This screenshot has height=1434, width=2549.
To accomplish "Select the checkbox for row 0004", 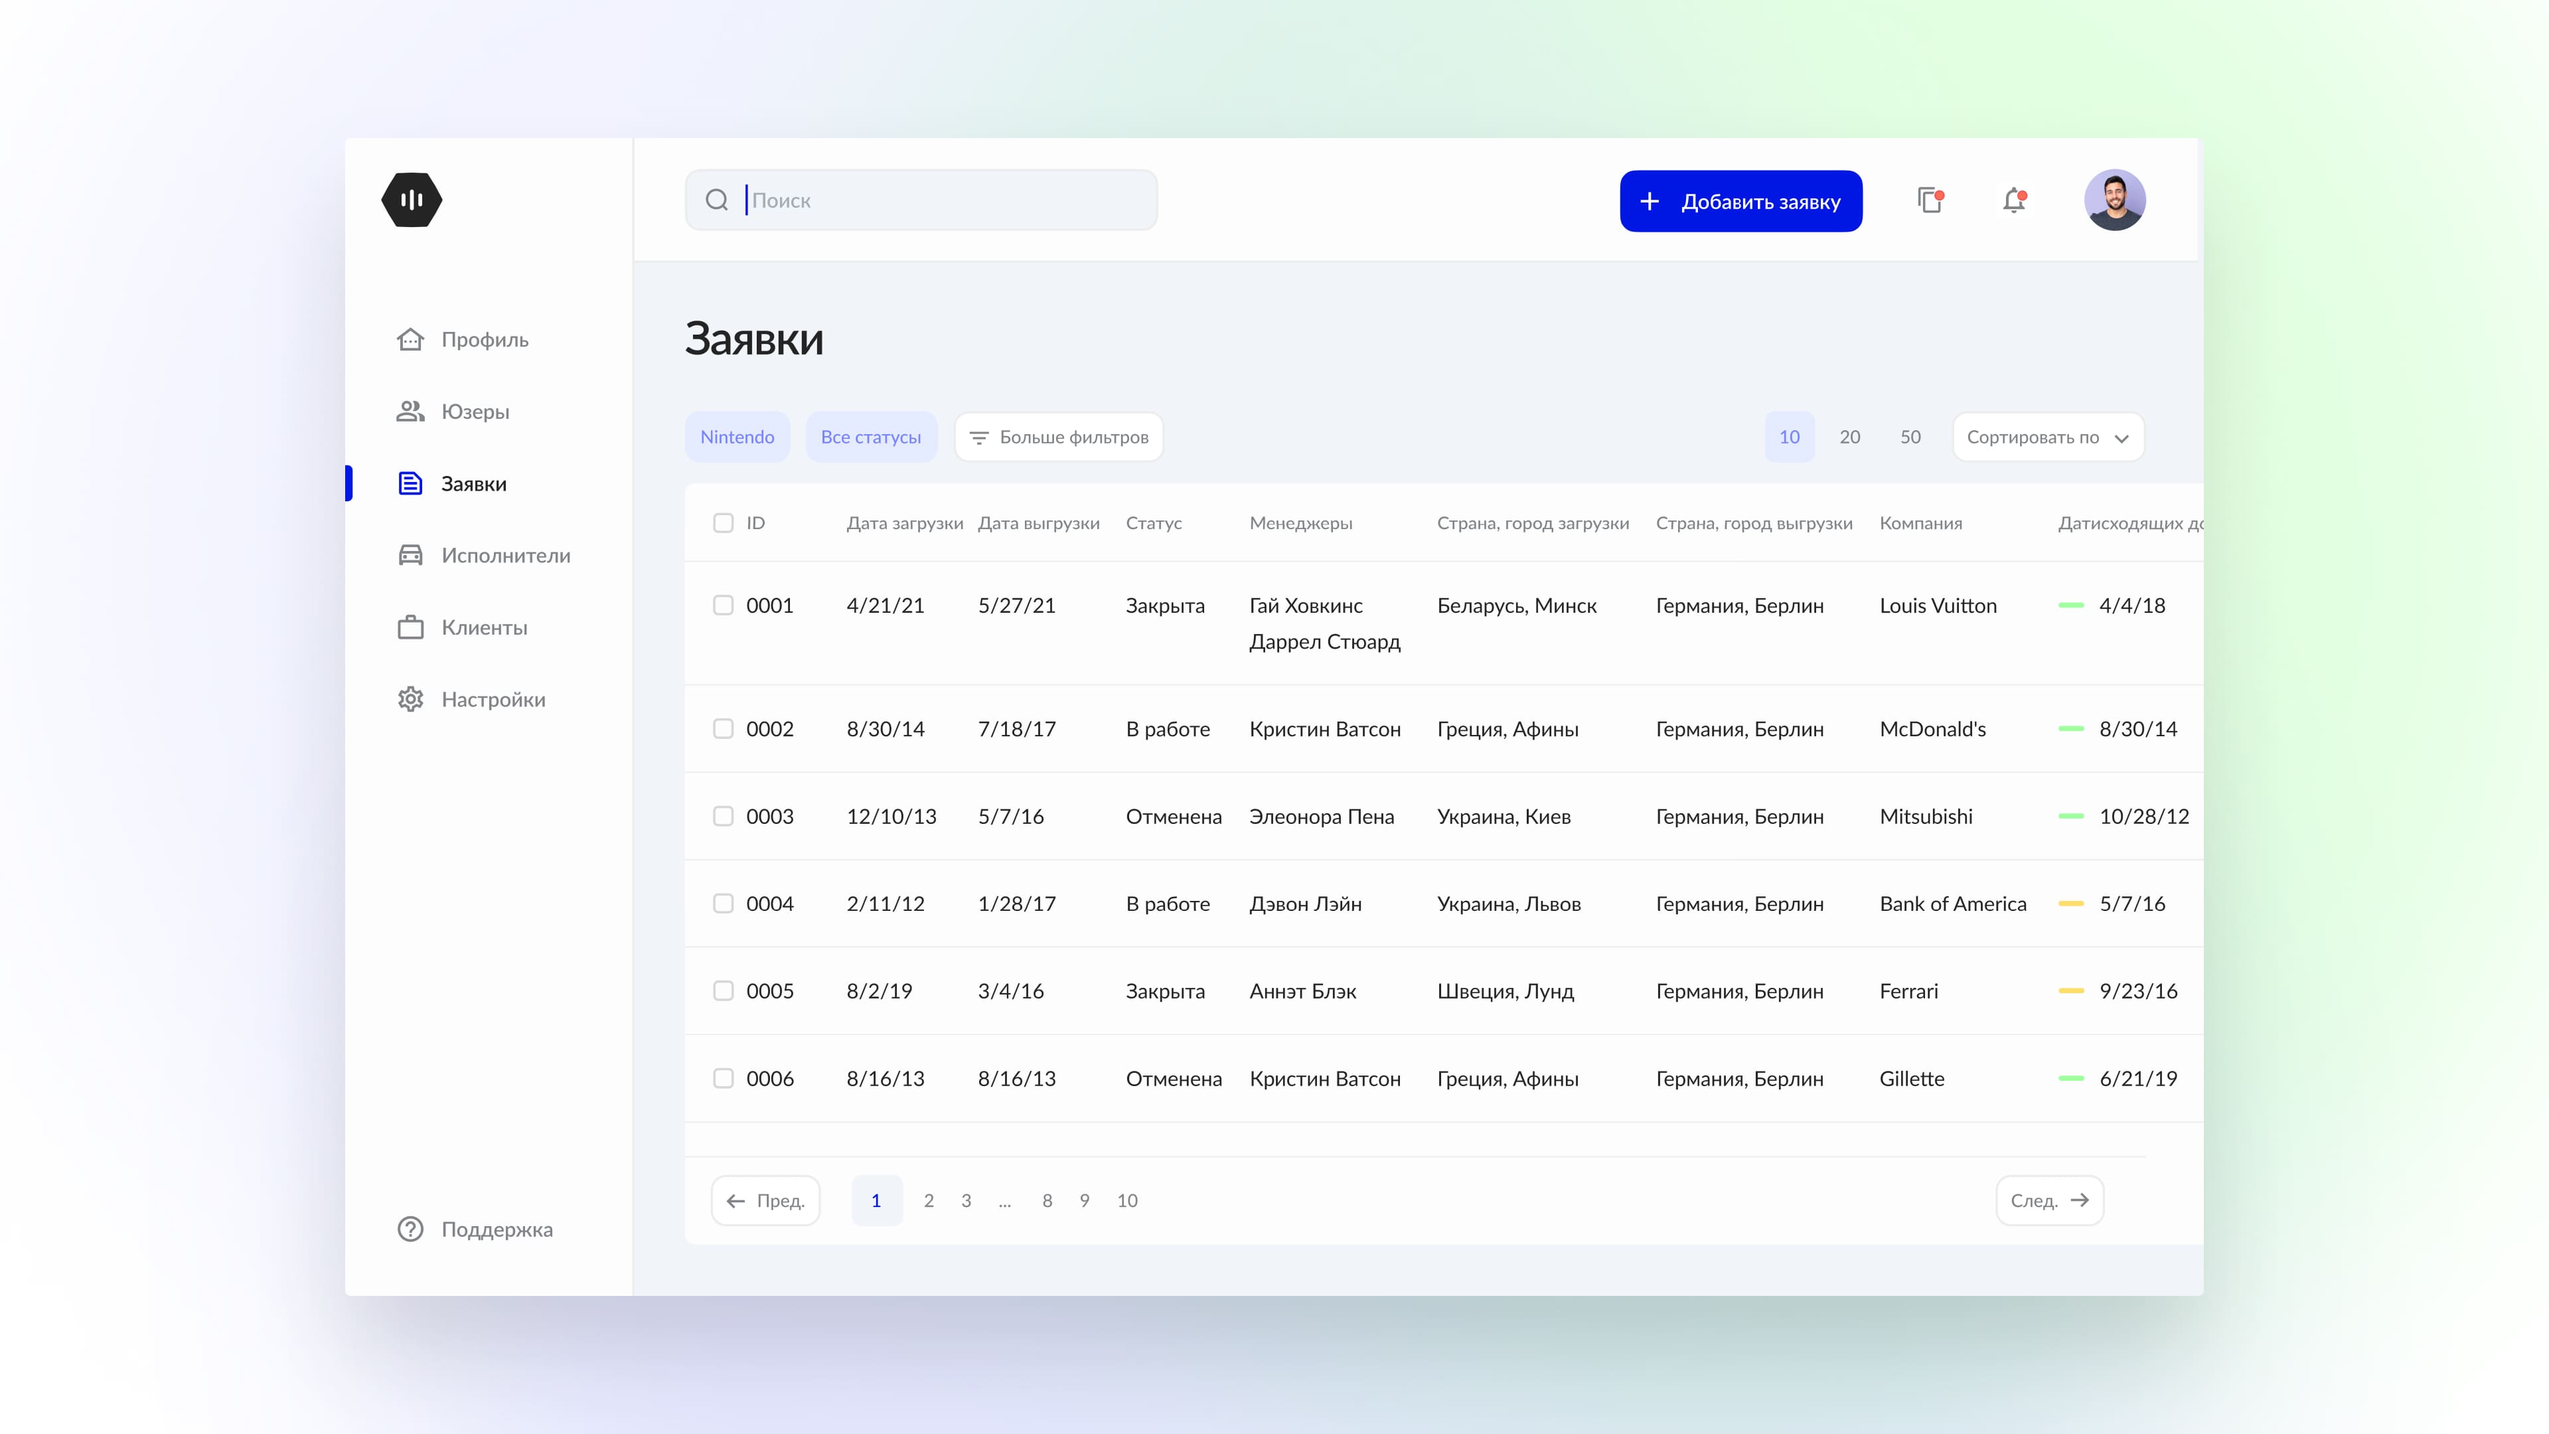I will point(724,904).
